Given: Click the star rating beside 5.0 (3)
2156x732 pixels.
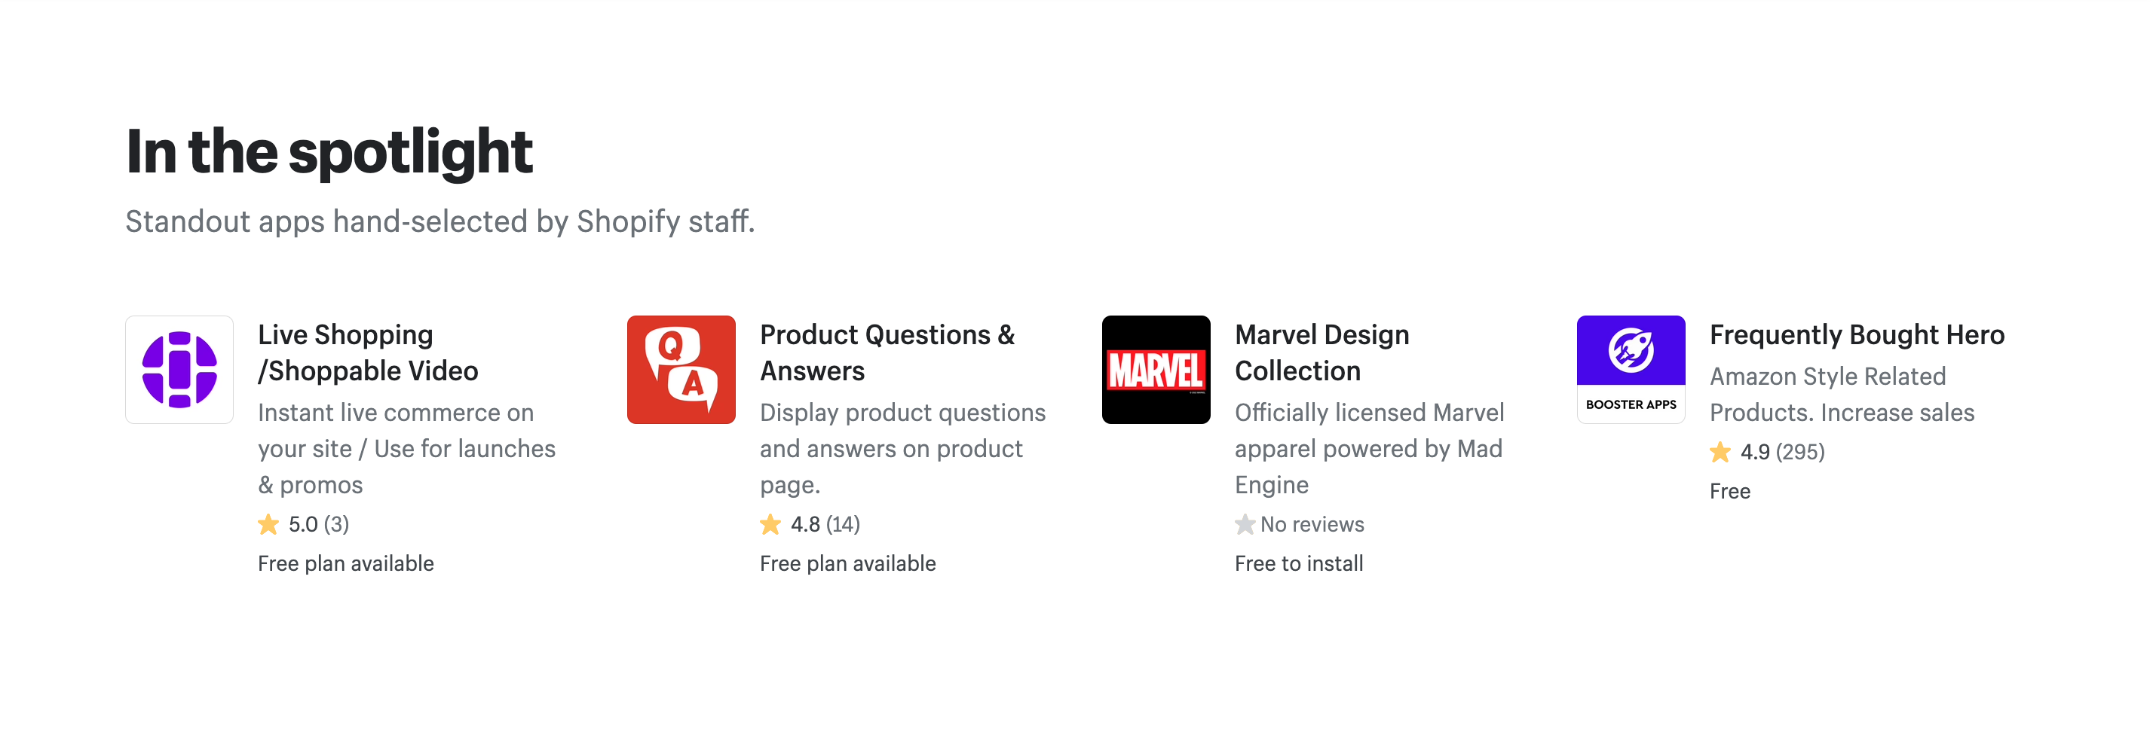Looking at the screenshot, I should click(x=268, y=525).
